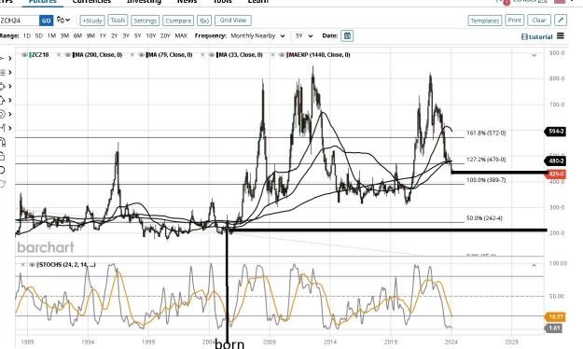Click the f(x) expressions button
This screenshot has height=349, width=583.
(204, 21)
